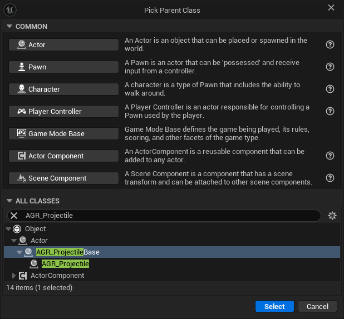Select the Actor row in class tree
Viewport: 344px width, 319px height.
pos(172,241)
